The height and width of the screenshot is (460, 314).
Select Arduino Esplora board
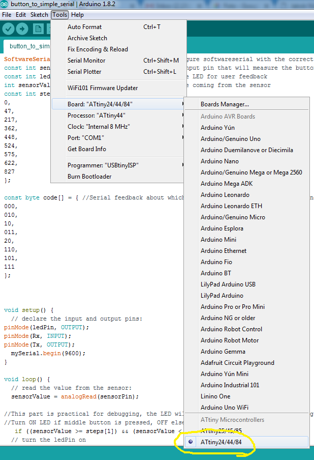246,228
